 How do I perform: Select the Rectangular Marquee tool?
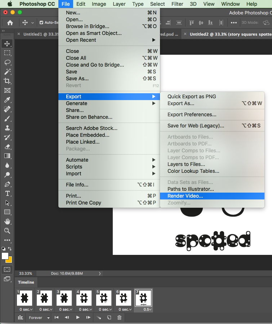7,53
